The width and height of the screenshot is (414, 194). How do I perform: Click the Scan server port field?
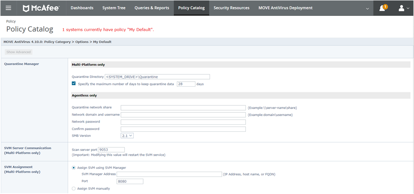click(111, 150)
